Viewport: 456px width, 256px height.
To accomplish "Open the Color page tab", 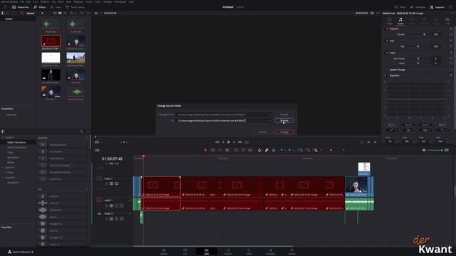I will [249, 251].
